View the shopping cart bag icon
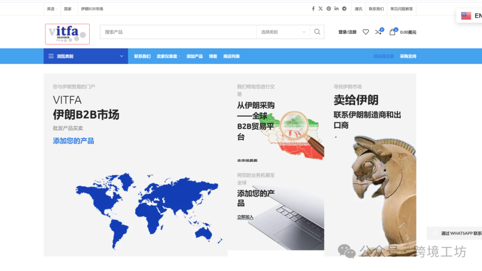The height and width of the screenshot is (271, 482). pyautogui.click(x=392, y=32)
